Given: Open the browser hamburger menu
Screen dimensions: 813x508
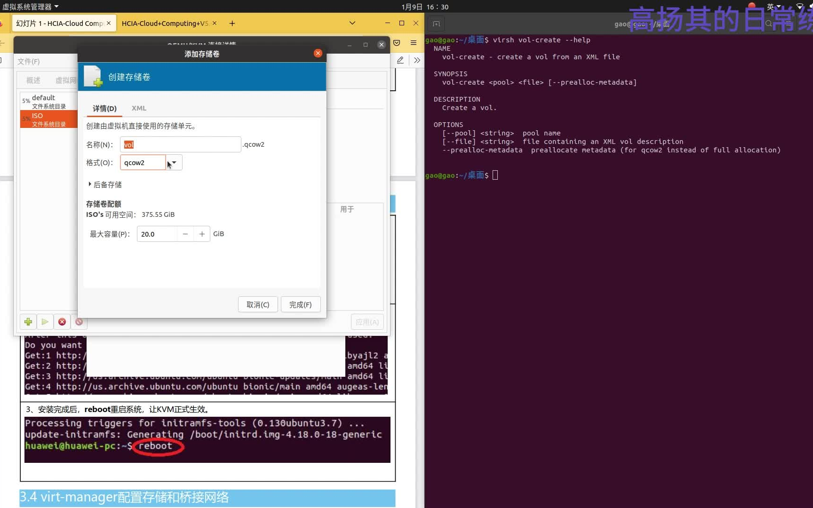Looking at the screenshot, I should 414,43.
